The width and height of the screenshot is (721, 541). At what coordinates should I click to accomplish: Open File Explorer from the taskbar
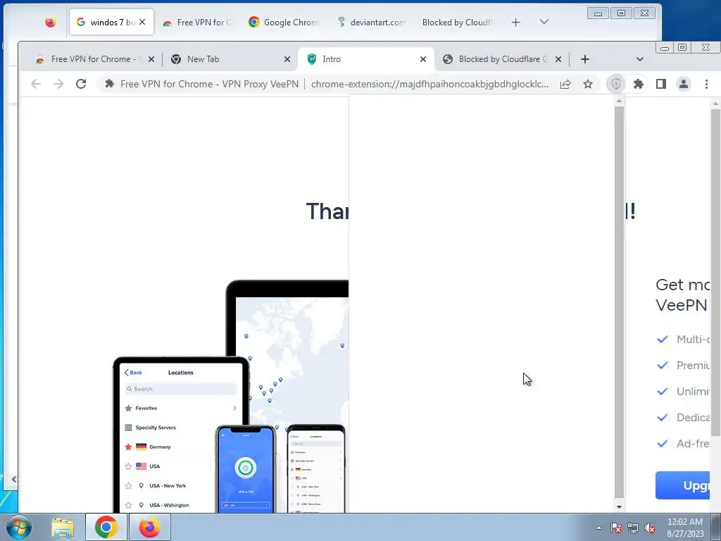(x=63, y=527)
